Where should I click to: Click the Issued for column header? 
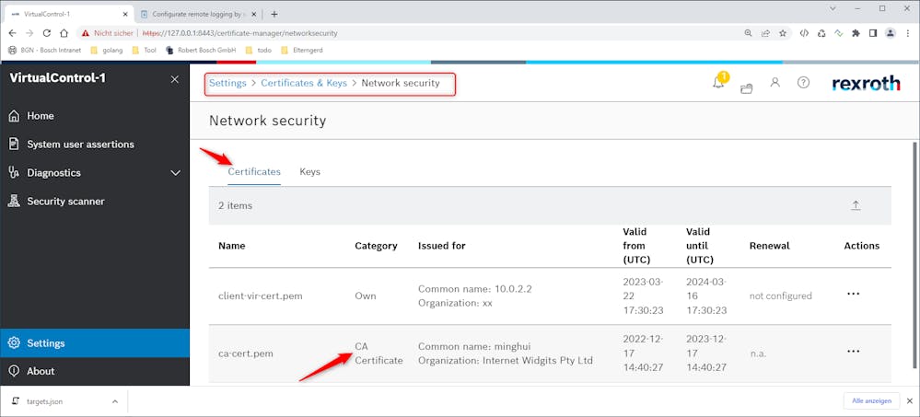click(x=442, y=246)
